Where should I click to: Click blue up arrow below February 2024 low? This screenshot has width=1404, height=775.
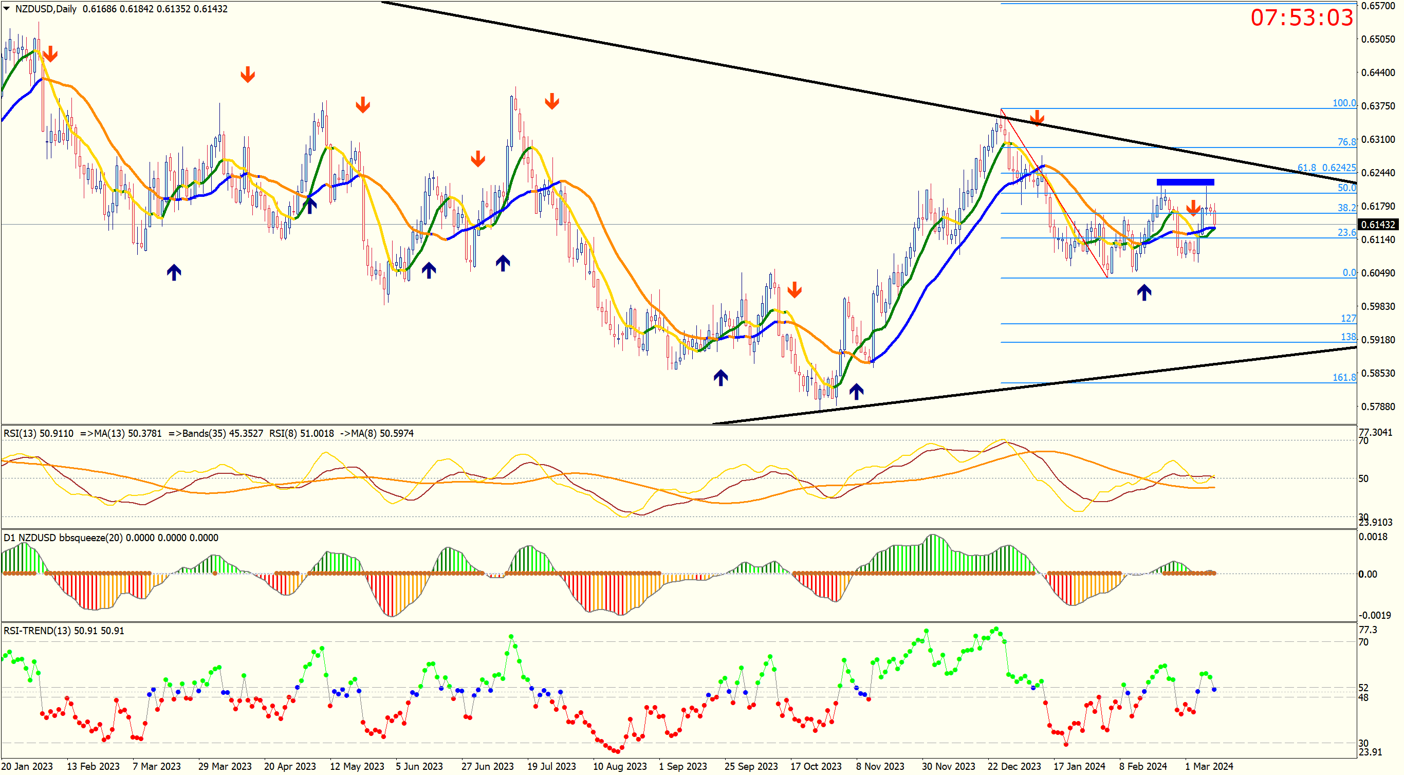tap(1144, 292)
